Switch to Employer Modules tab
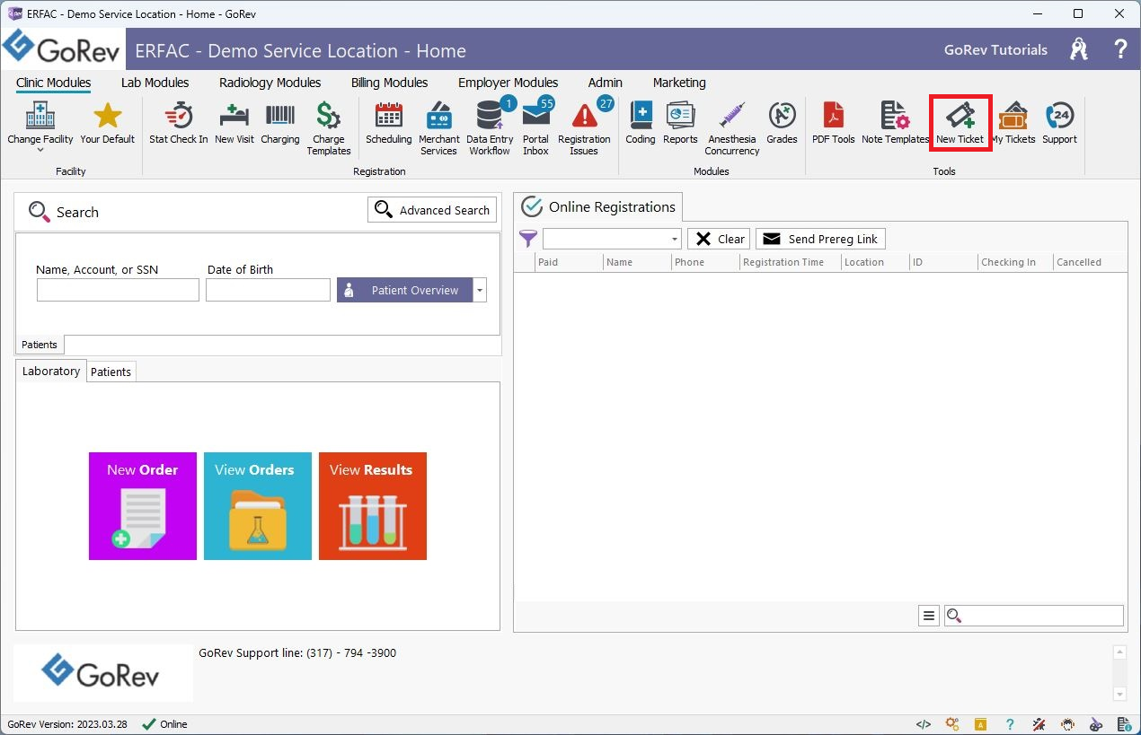The height and width of the screenshot is (735, 1141). pos(508,83)
